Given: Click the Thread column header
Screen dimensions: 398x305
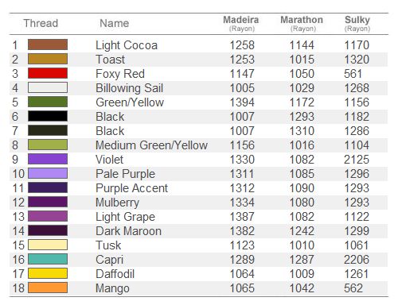Looking at the screenshot, I should click(x=41, y=23).
